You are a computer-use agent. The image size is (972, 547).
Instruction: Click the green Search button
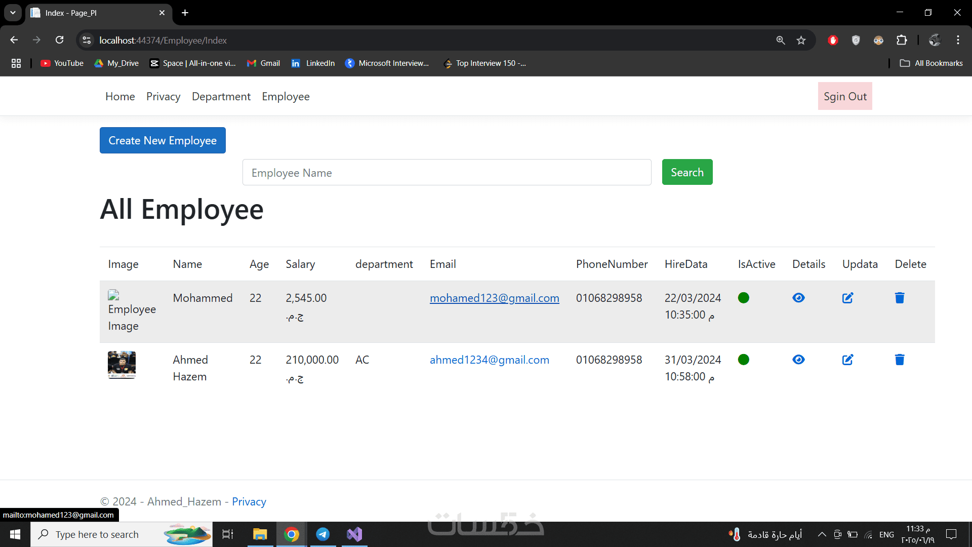pyautogui.click(x=687, y=172)
